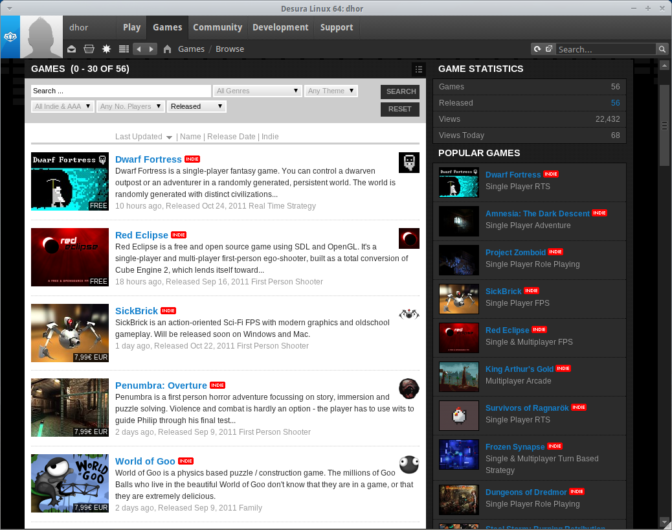The width and height of the screenshot is (672, 530).
Task: Open the All Genres dropdown
Action: (257, 91)
